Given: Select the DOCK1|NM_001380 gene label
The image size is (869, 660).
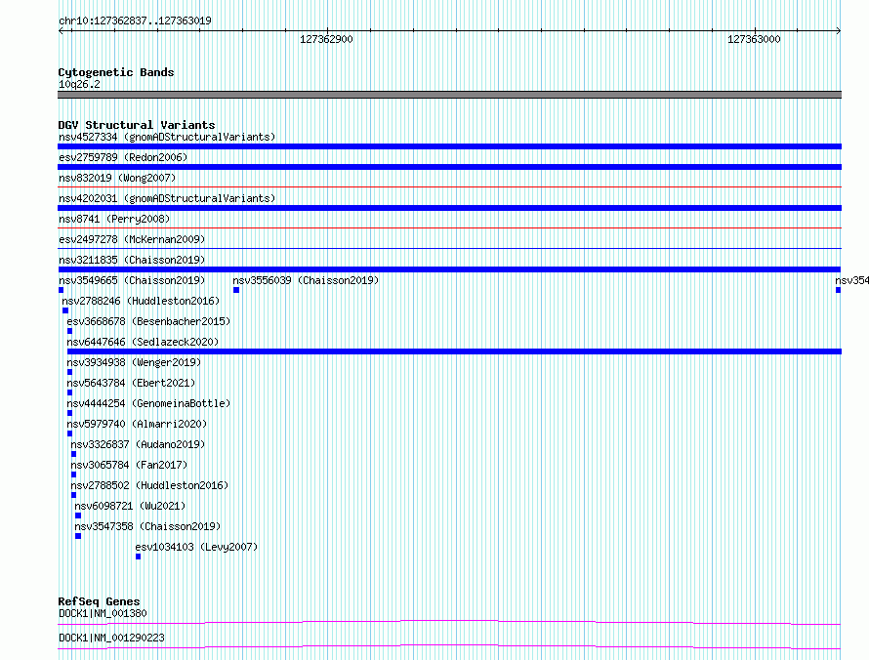Looking at the screenshot, I should (x=103, y=613).
